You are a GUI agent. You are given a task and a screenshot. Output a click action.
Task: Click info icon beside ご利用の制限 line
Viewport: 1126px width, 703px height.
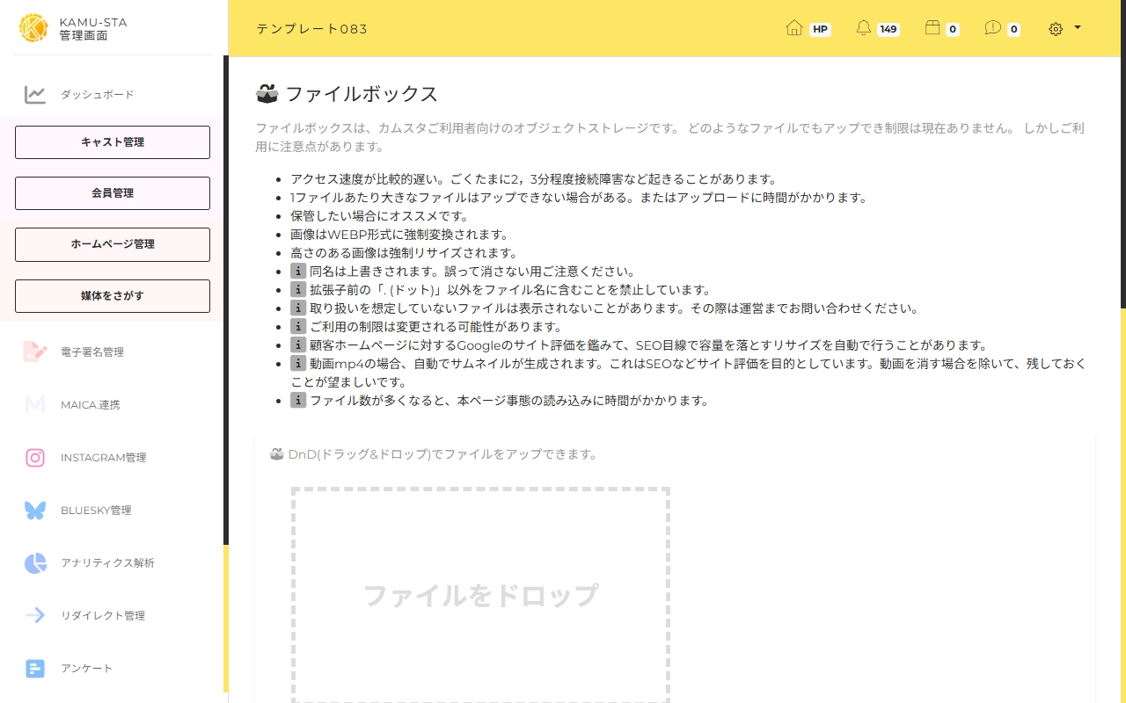coord(298,327)
